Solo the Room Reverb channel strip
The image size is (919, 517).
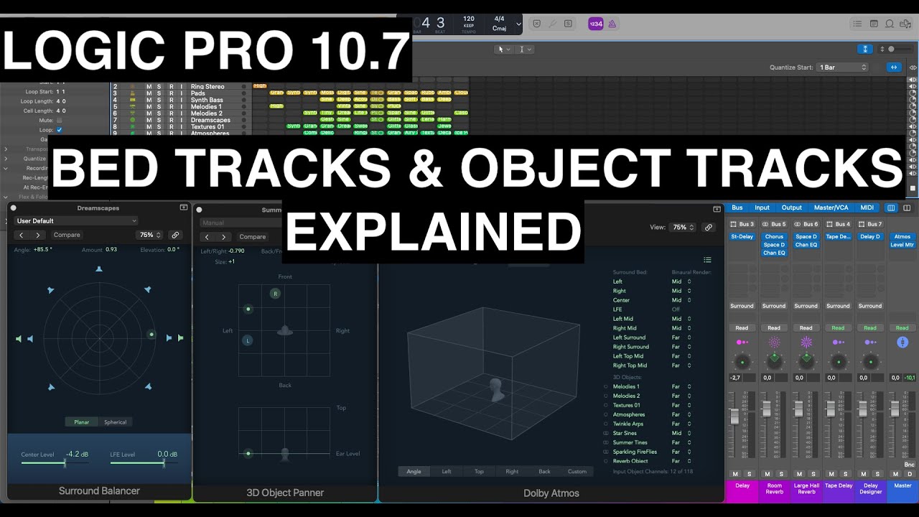click(781, 474)
